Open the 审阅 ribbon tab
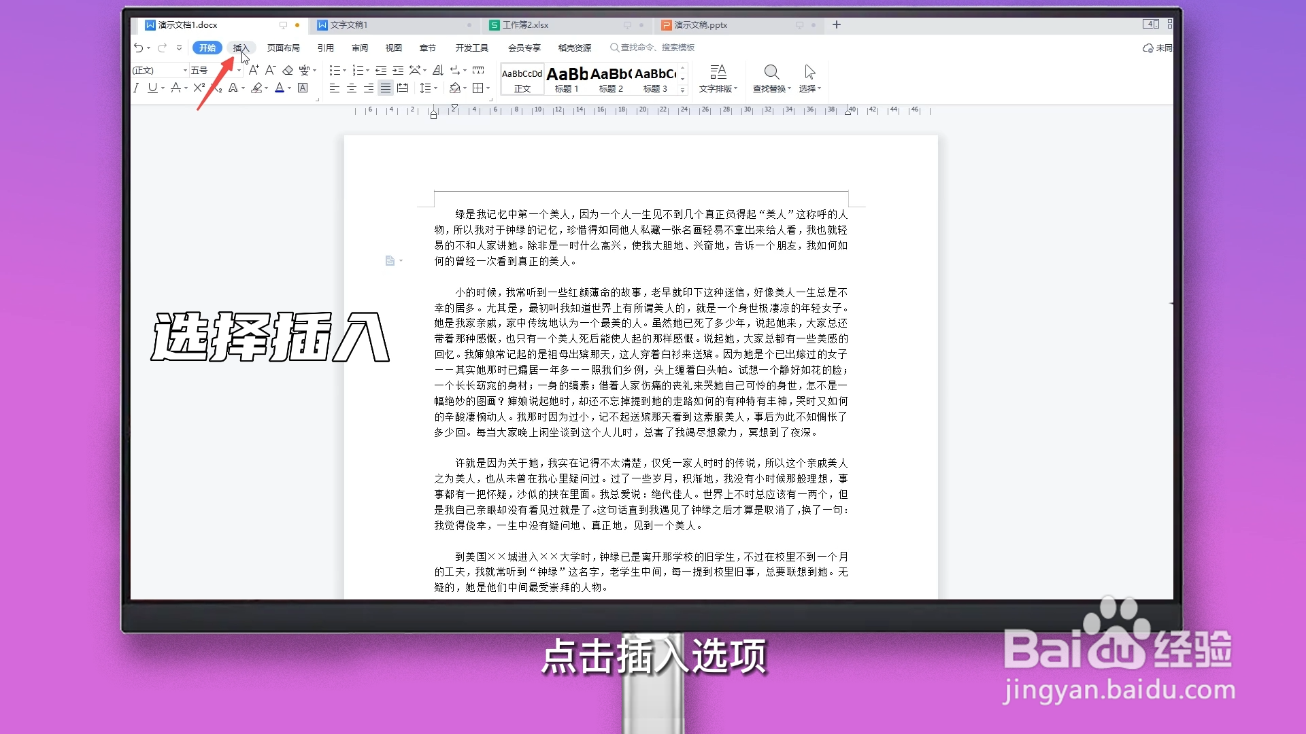Viewport: 1306px width, 734px height. [361, 48]
